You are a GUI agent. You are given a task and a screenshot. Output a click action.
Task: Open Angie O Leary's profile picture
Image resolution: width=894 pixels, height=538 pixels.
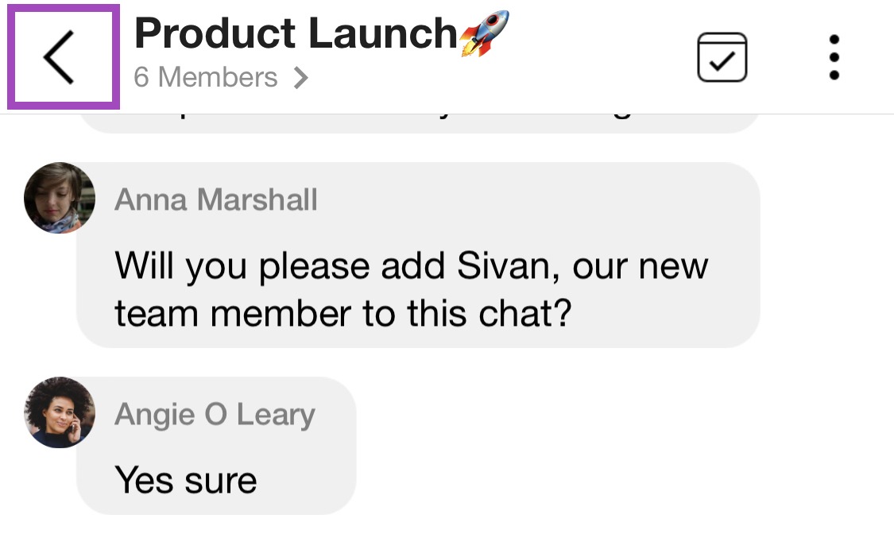(60, 412)
